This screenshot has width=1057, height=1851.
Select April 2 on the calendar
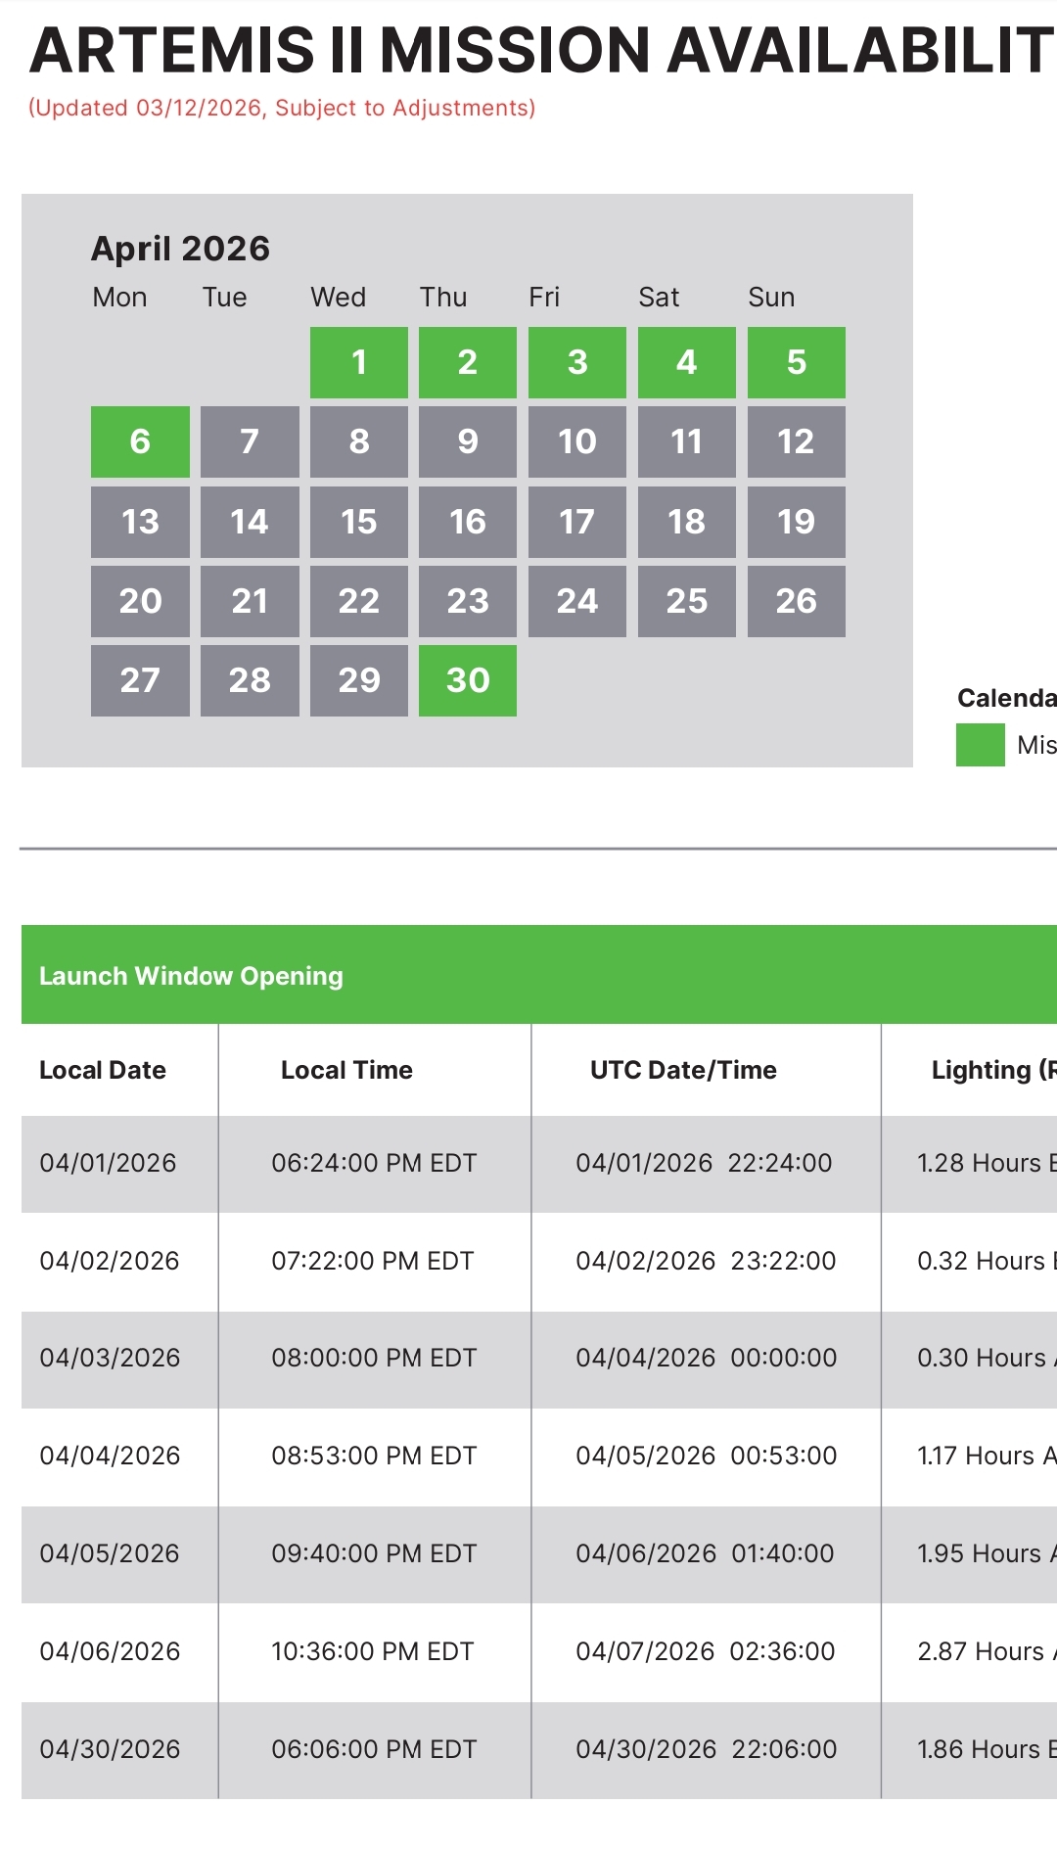click(x=468, y=362)
